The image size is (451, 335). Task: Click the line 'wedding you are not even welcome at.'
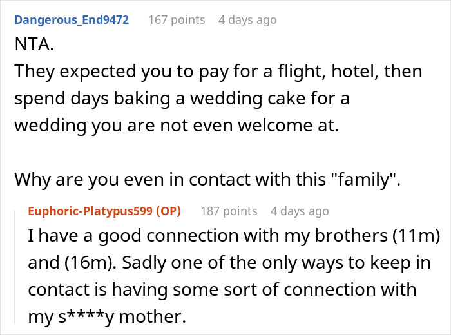click(x=175, y=127)
